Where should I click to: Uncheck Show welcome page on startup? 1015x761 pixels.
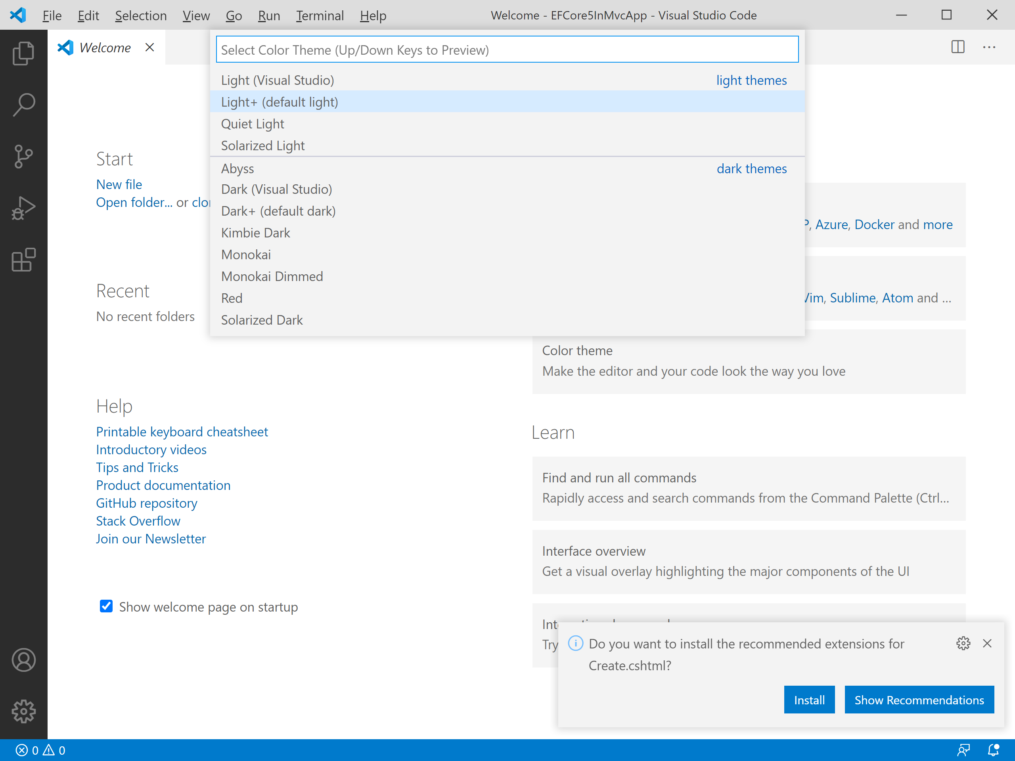pyautogui.click(x=106, y=606)
